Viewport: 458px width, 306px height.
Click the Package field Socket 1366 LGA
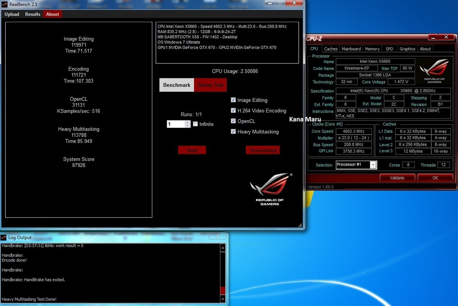(x=375, y=75)
